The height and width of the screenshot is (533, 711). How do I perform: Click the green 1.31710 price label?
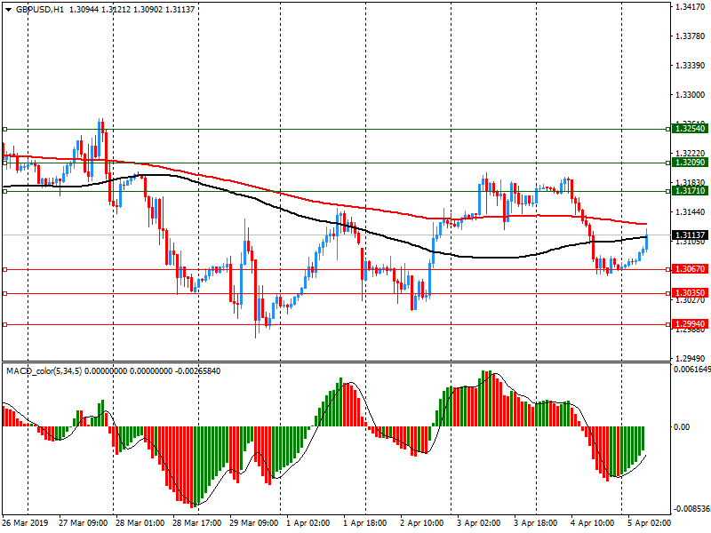689,191
